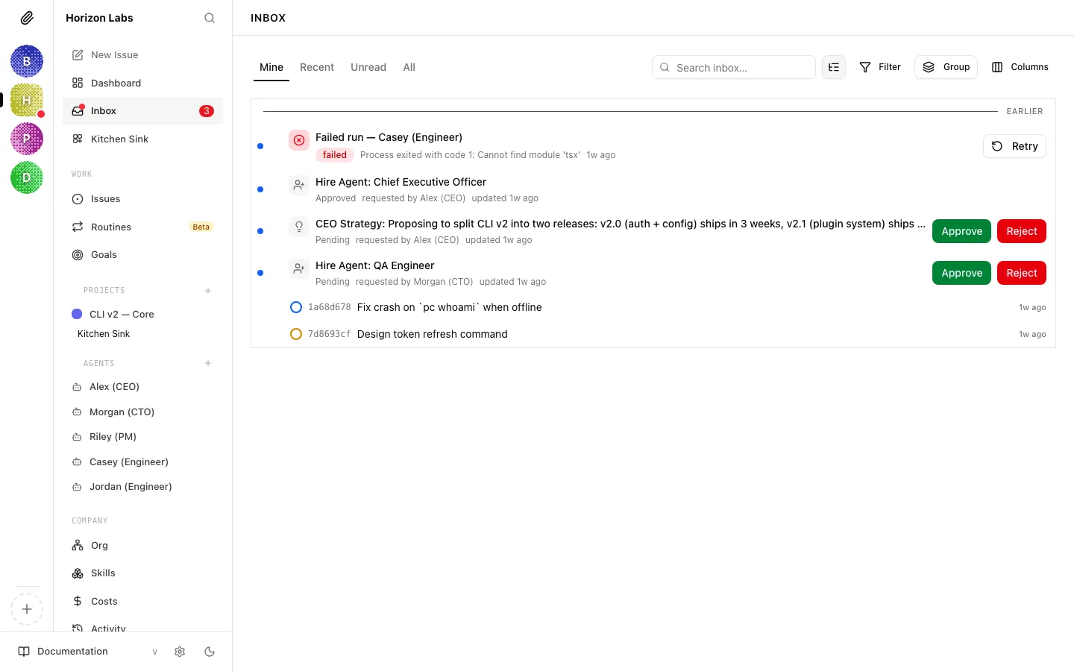1074x671 pixels.
Task: Switch to the Unread tab
Action: point(368,67)
